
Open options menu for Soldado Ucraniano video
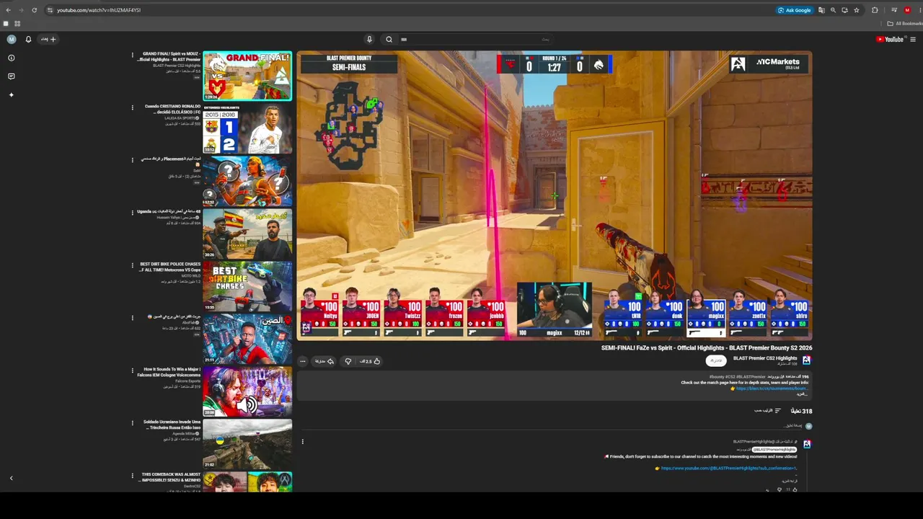(x=132, y=423)
